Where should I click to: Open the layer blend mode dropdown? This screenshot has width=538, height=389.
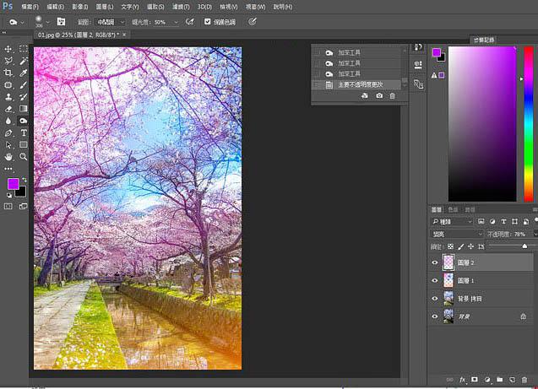tap(456, 233)
